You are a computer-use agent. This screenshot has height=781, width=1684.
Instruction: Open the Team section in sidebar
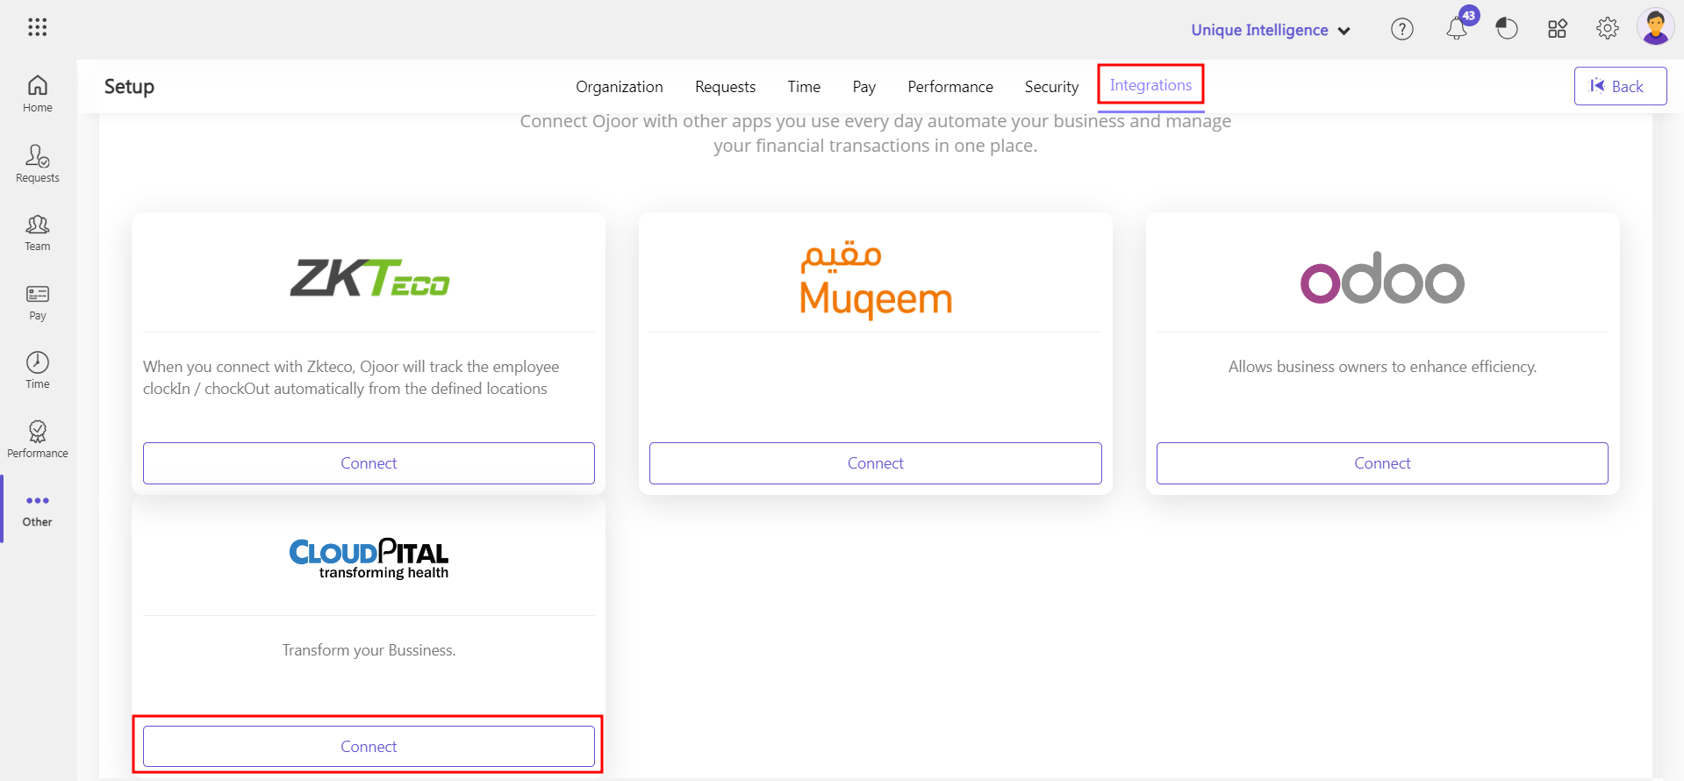pyautogui.click(x=38, y=233)
